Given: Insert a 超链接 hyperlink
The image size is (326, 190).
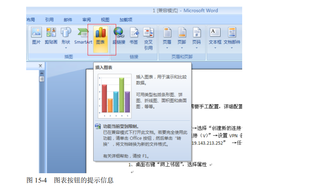Looking at the screenshot, I should click(119, 36).
